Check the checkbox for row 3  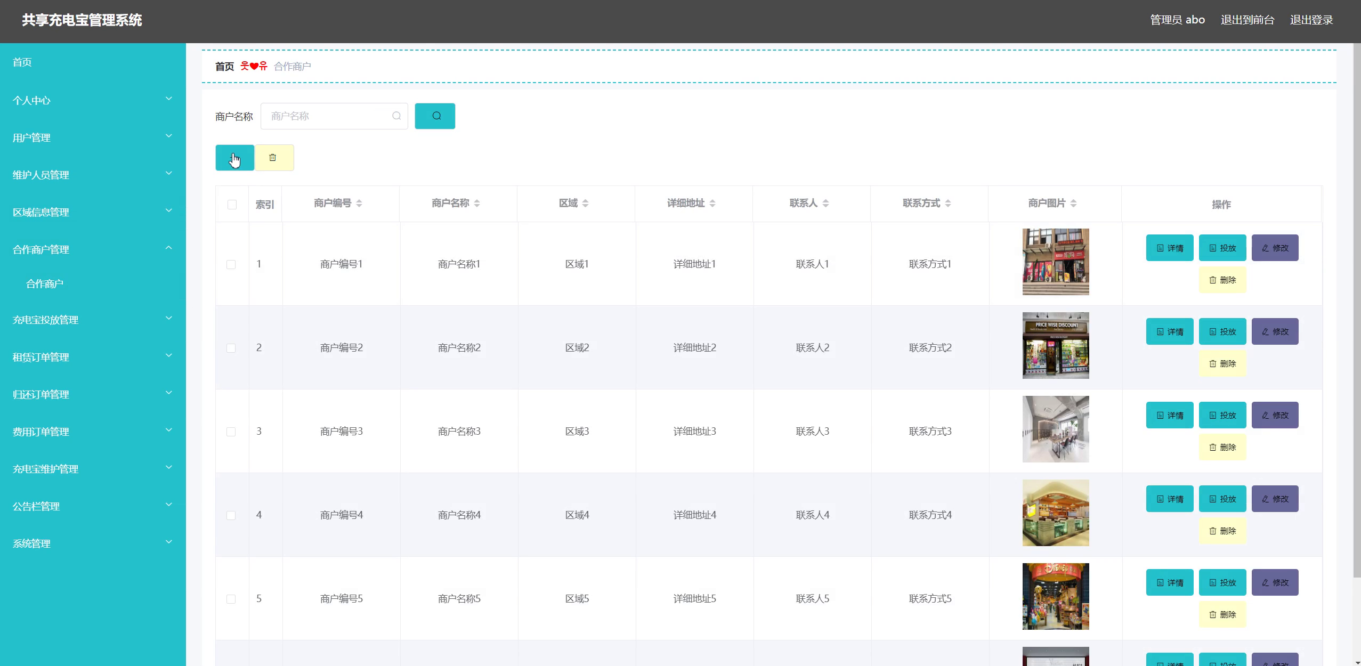click(x=231, y=432)
